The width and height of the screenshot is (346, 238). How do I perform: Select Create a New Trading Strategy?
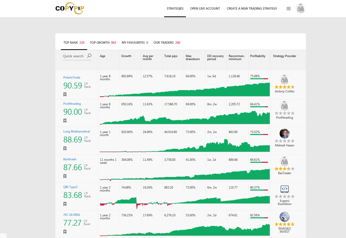coord(252,9)
